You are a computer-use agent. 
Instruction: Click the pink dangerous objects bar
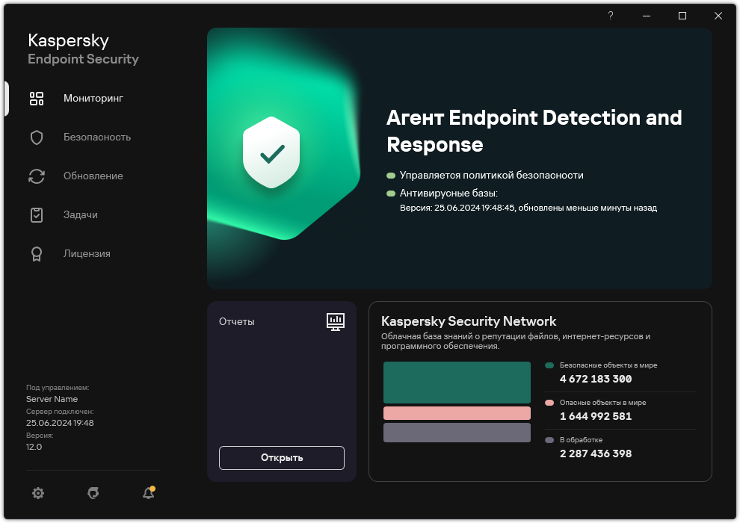click(457, 413)
